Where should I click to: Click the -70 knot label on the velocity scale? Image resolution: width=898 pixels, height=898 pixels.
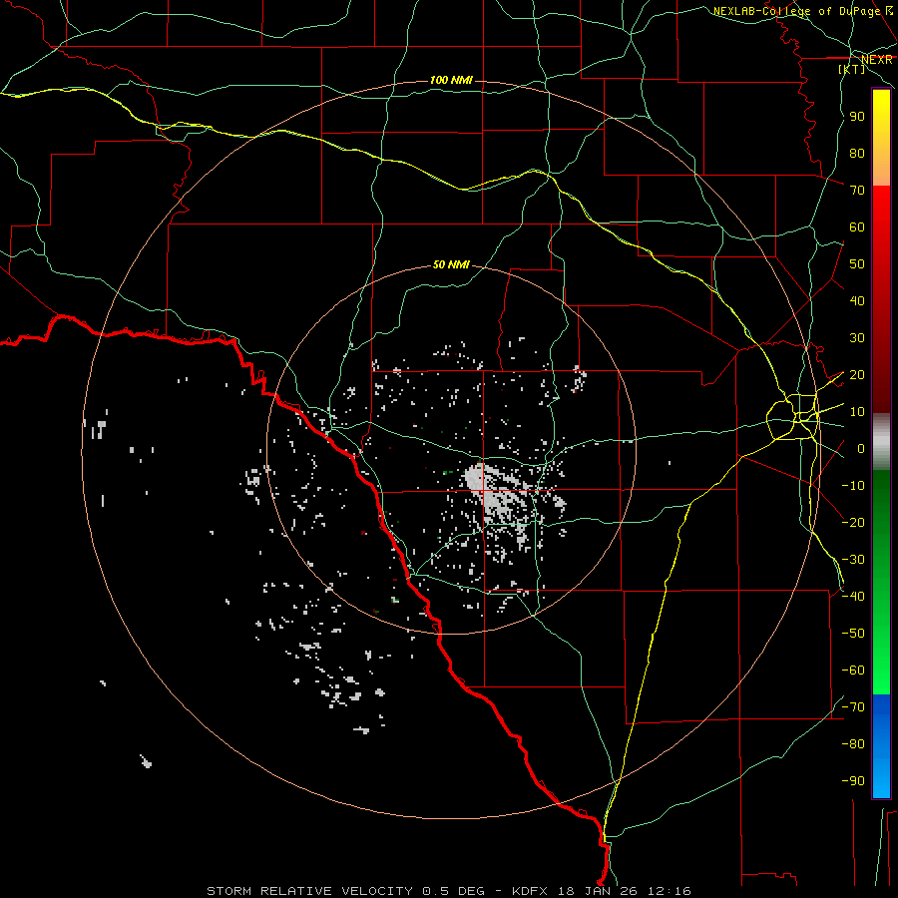pos(853,707)
